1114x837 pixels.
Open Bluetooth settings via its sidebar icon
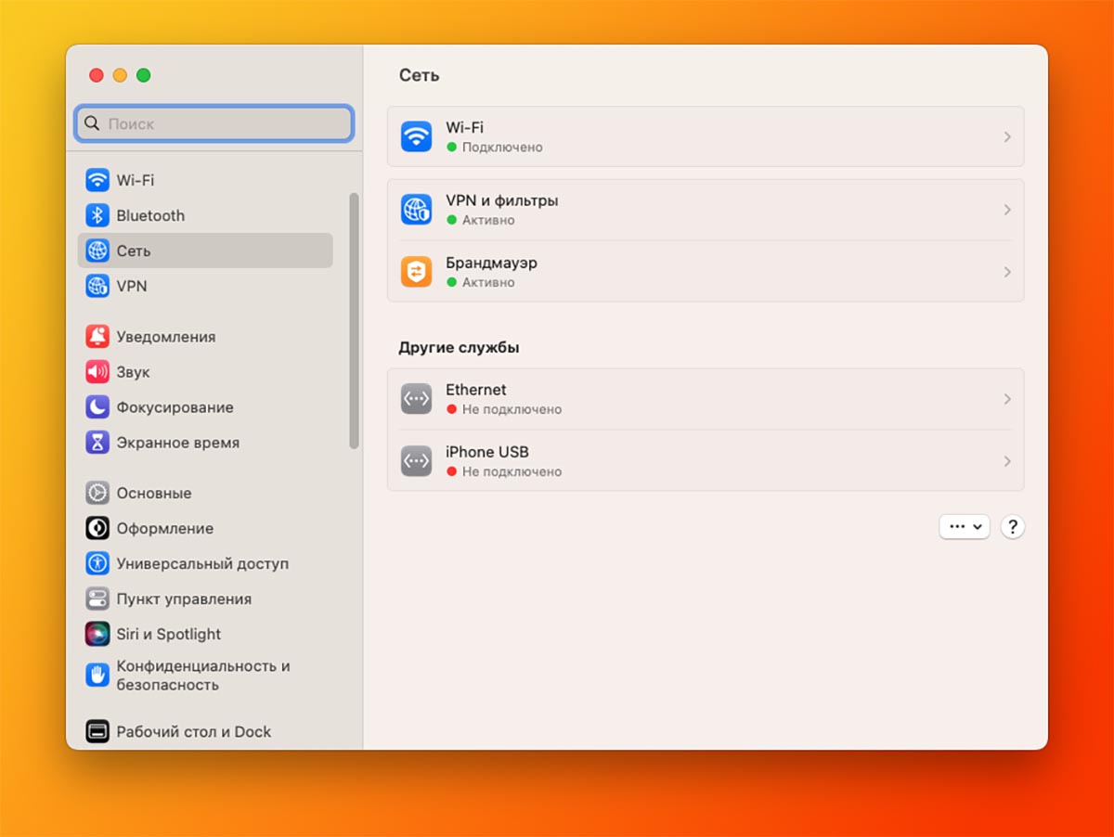[97, 215]
